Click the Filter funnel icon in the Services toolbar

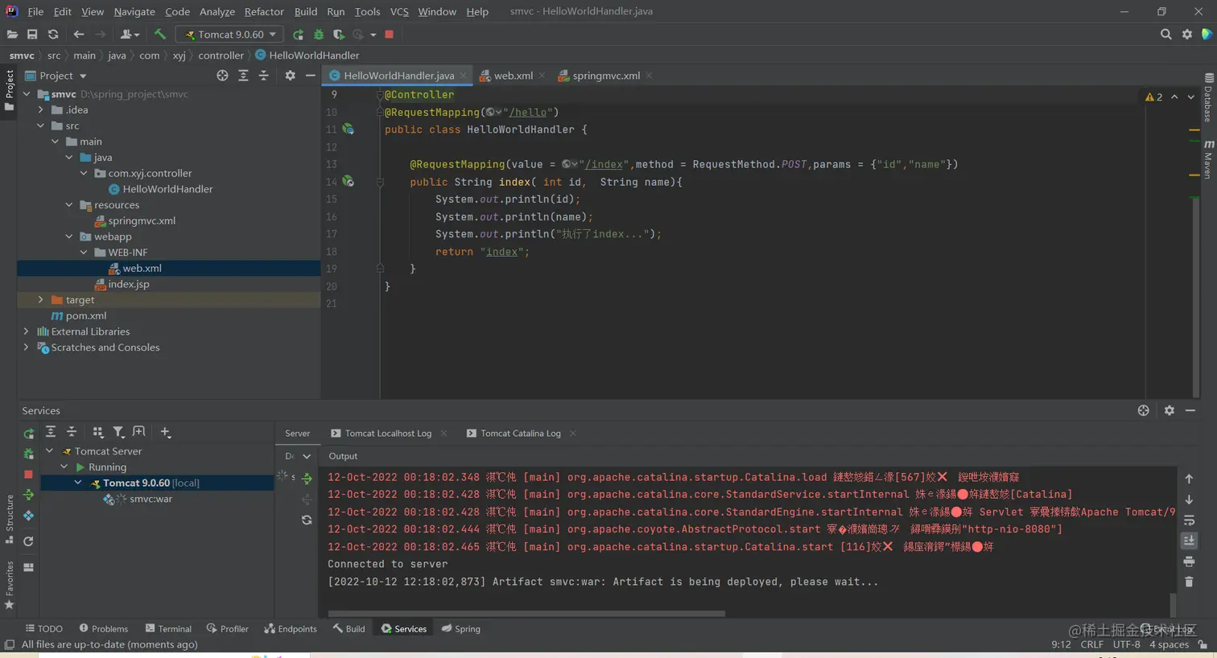point(118,433)
